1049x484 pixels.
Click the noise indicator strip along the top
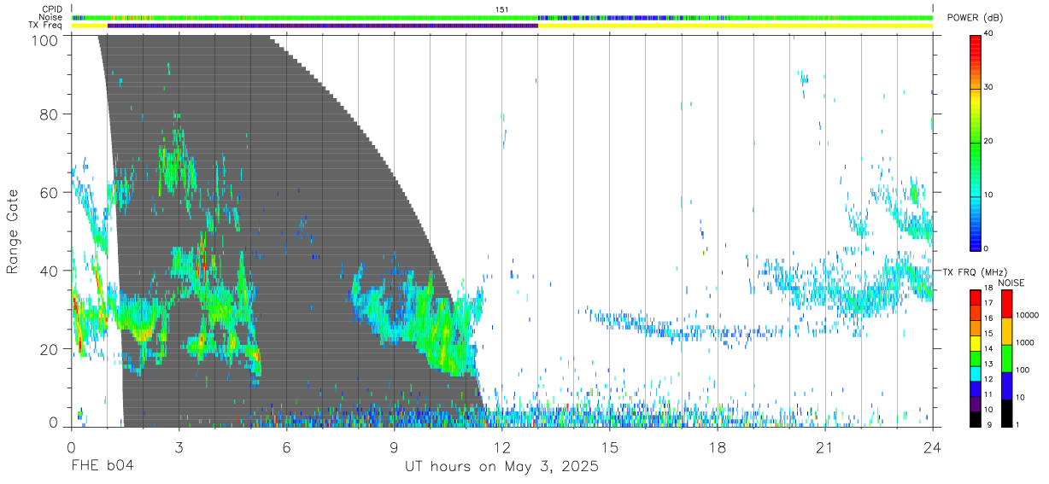tap(501, 17)
